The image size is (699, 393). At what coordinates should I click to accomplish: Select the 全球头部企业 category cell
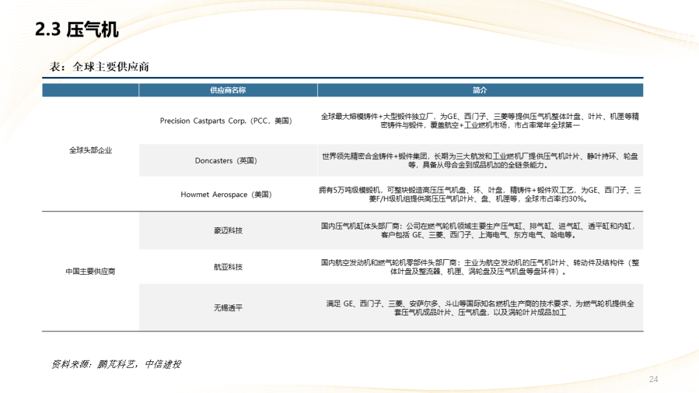coord(91,151)
